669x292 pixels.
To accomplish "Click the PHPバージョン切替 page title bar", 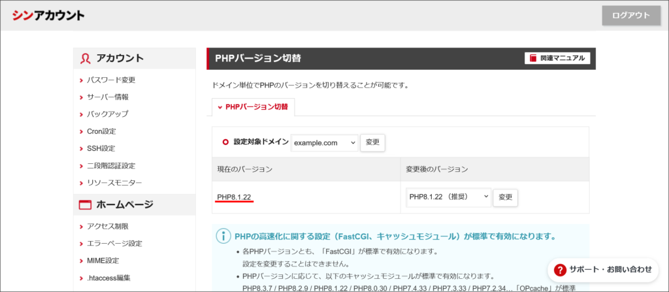I will [401, 59].
